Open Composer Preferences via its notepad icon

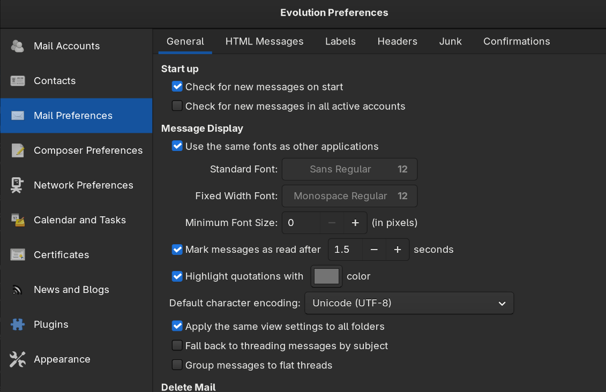click(x=18, y=150)
